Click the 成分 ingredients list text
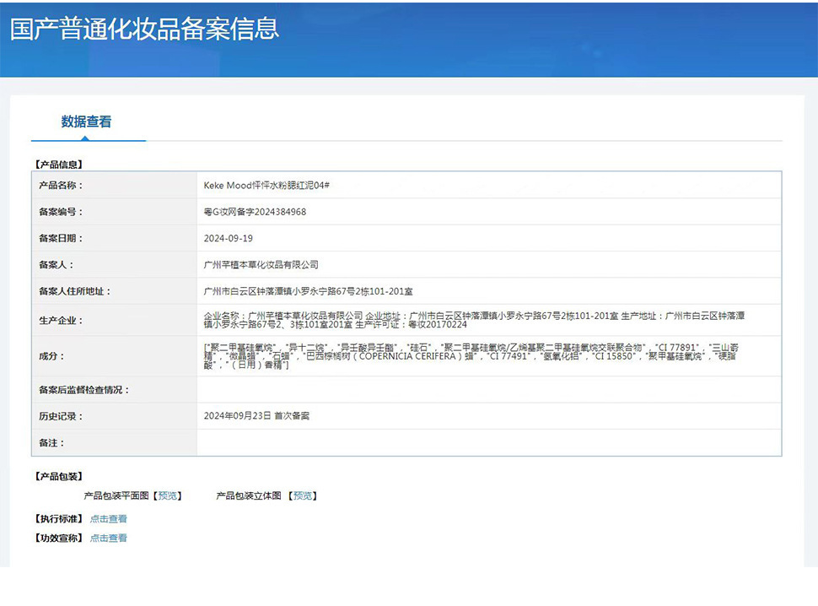This screenshot has height=606, width=818. (471, 356)
